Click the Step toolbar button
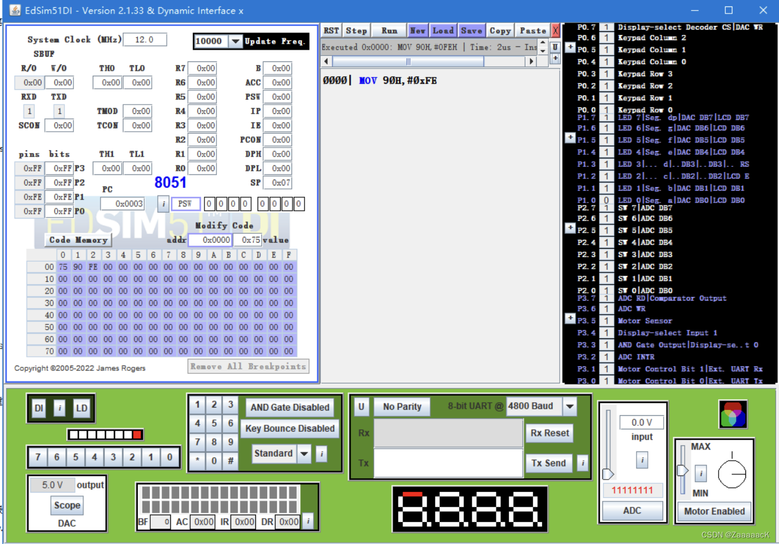Image resolution: width=779 pixels, height=544 pixels. (356, 30)
